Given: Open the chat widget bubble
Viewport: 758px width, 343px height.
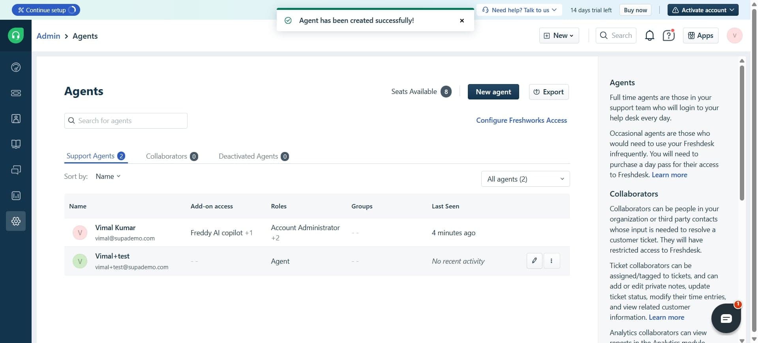Looking at the screenshot, I should [x=726, y=319].
